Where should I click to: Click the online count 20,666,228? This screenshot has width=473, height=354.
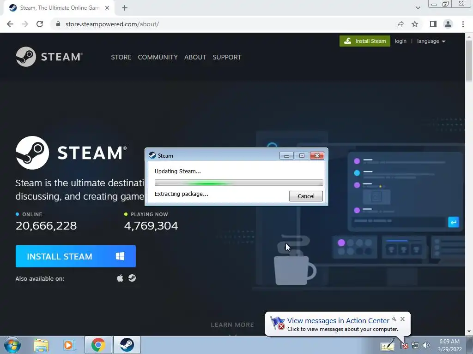point(46,226)
